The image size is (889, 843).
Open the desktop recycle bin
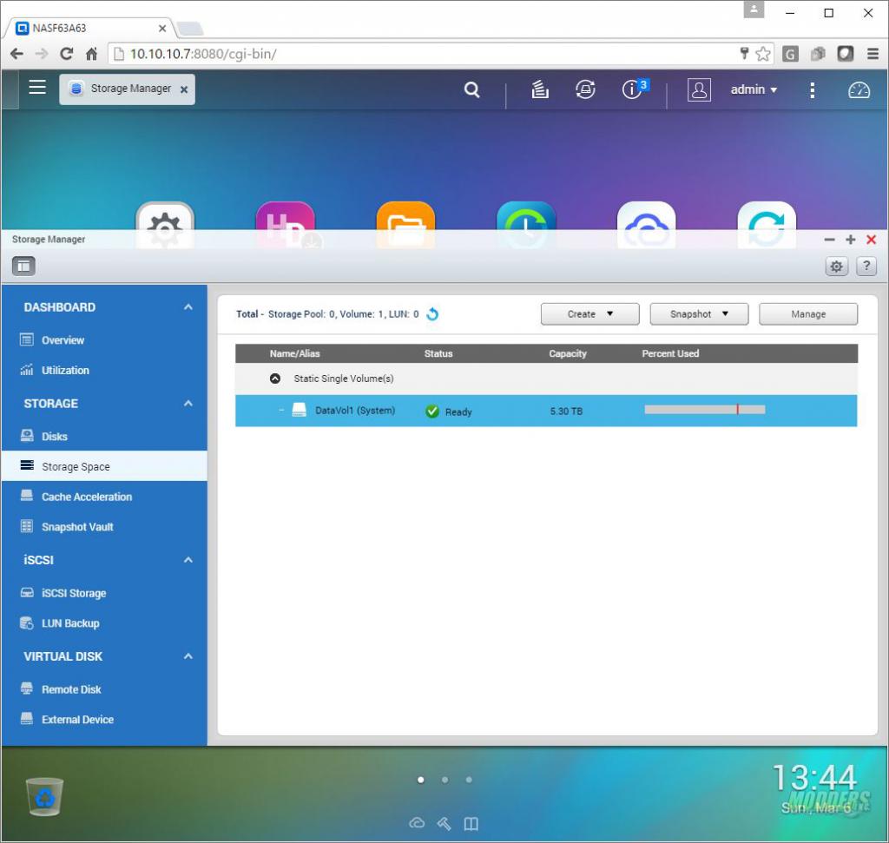click(x=45, y=796)
